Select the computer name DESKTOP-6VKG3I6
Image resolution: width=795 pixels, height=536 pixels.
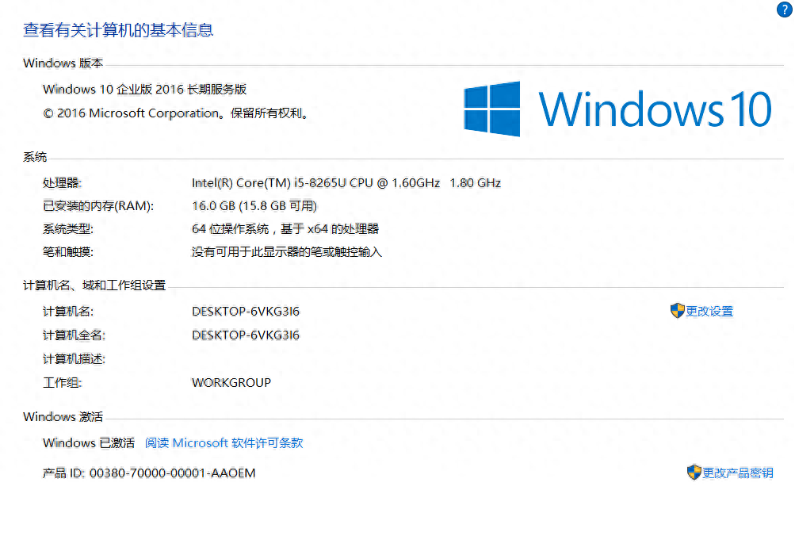(246, 311)
